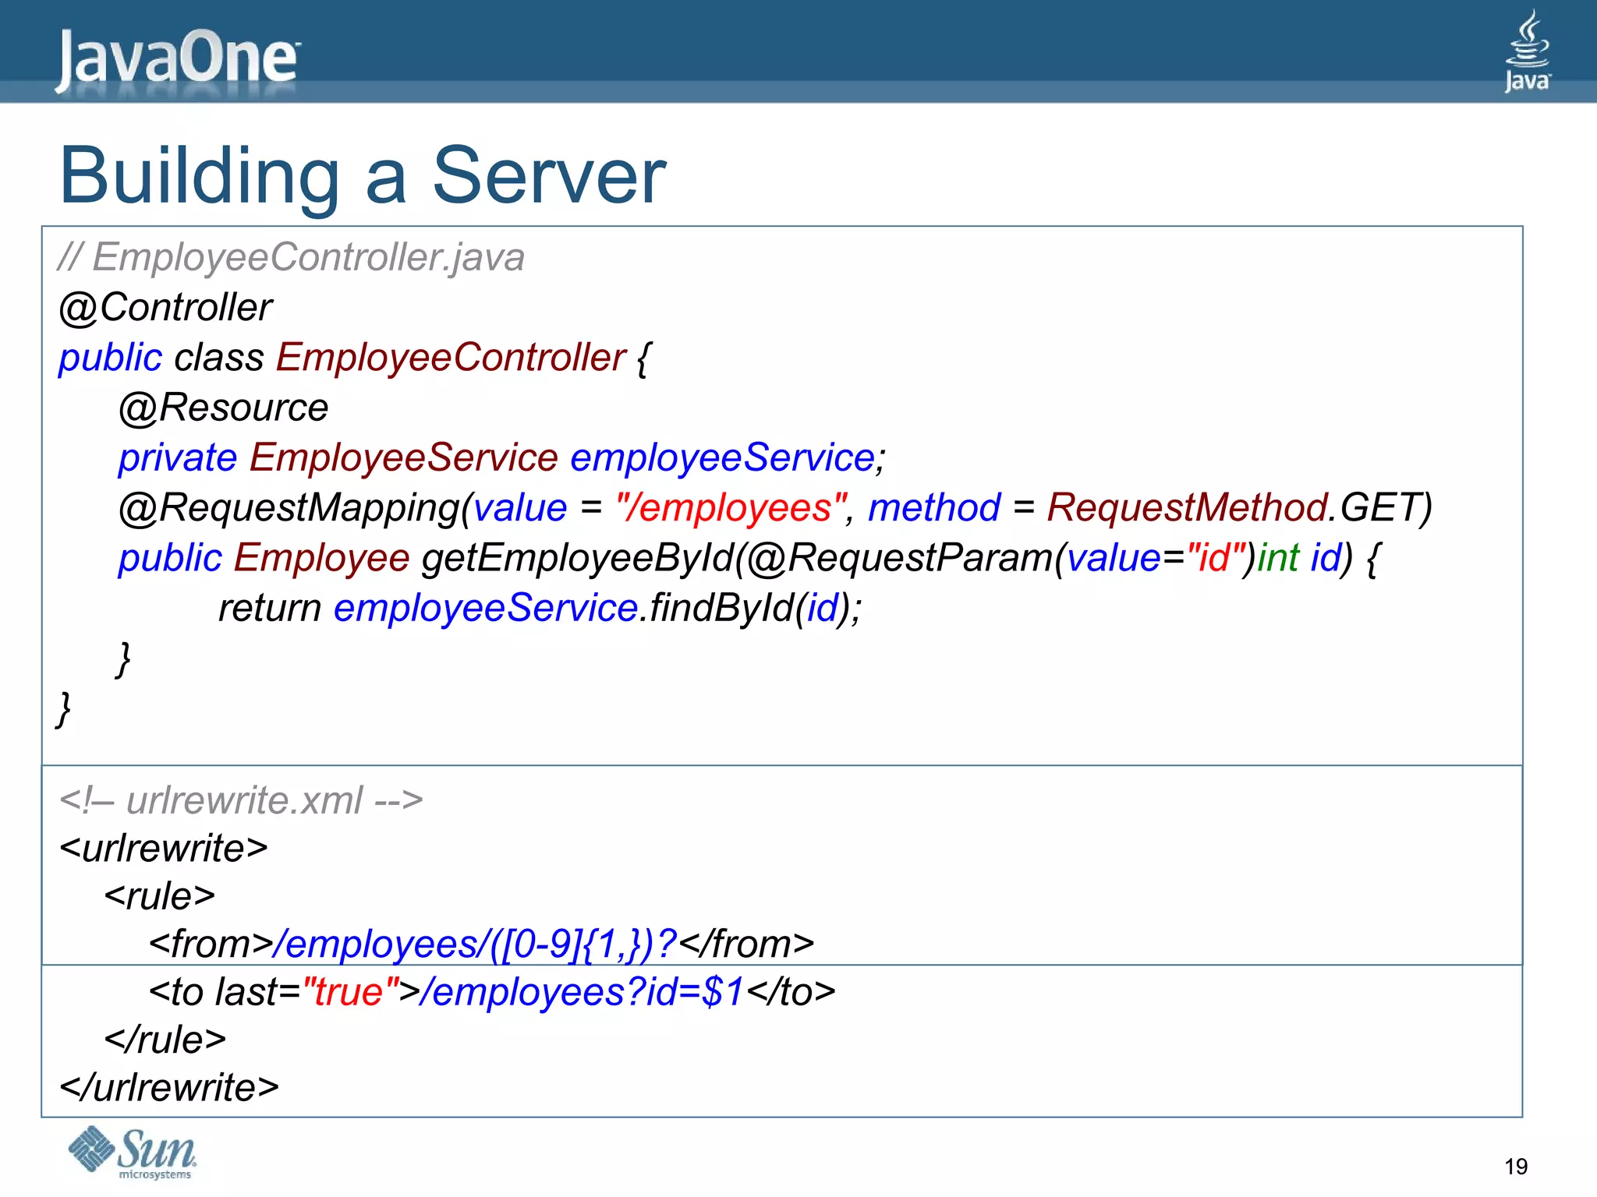Click the /employees?id=$1 target URL
This screenshot has height=1197, width=1597.
click(581, 992)
